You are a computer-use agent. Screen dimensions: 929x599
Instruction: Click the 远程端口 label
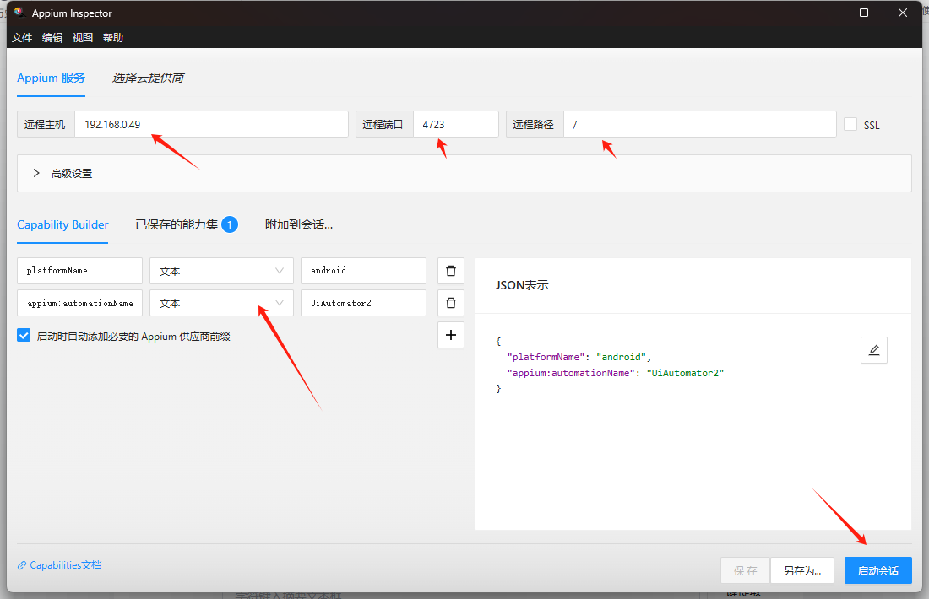tap(383, 124)
